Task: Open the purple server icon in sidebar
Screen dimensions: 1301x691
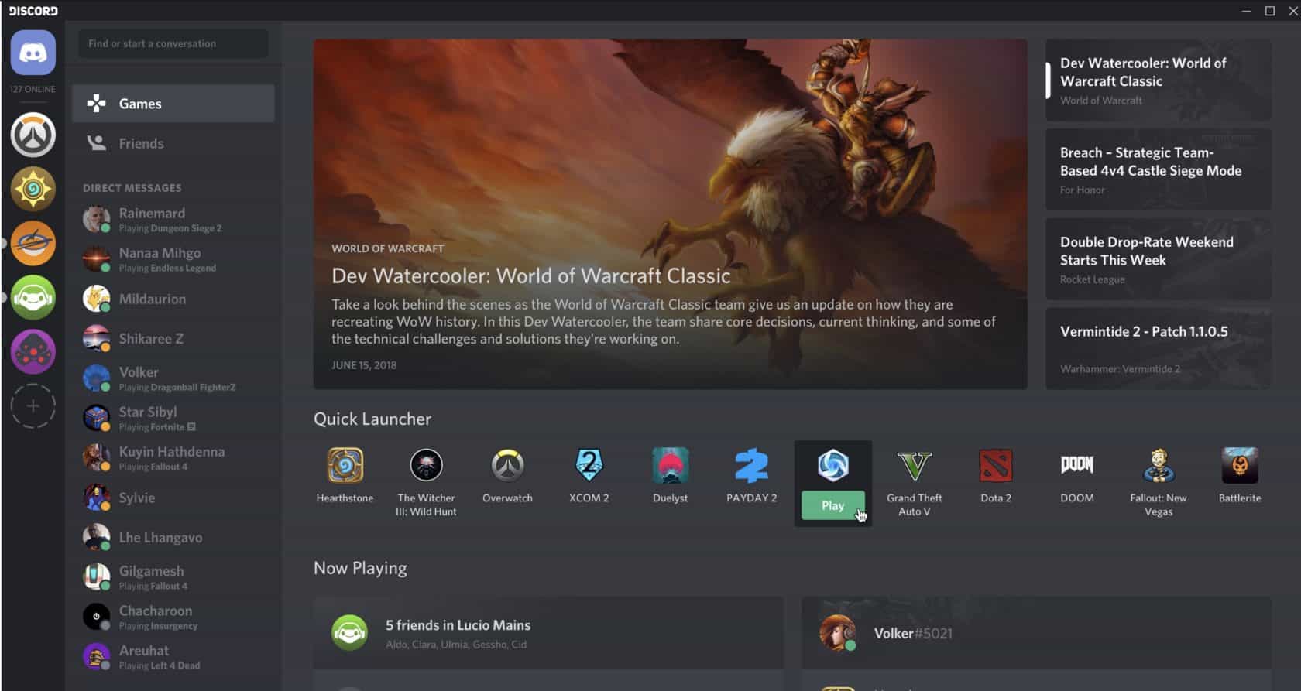Action: pyautogui.click(x=33, y=351)
